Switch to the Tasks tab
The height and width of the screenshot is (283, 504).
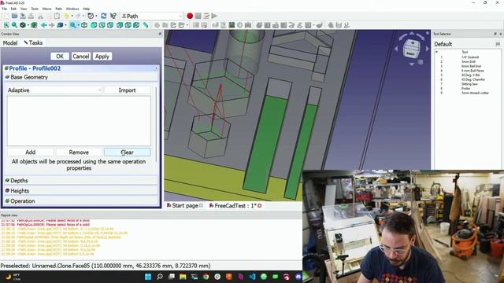point(33,42)
